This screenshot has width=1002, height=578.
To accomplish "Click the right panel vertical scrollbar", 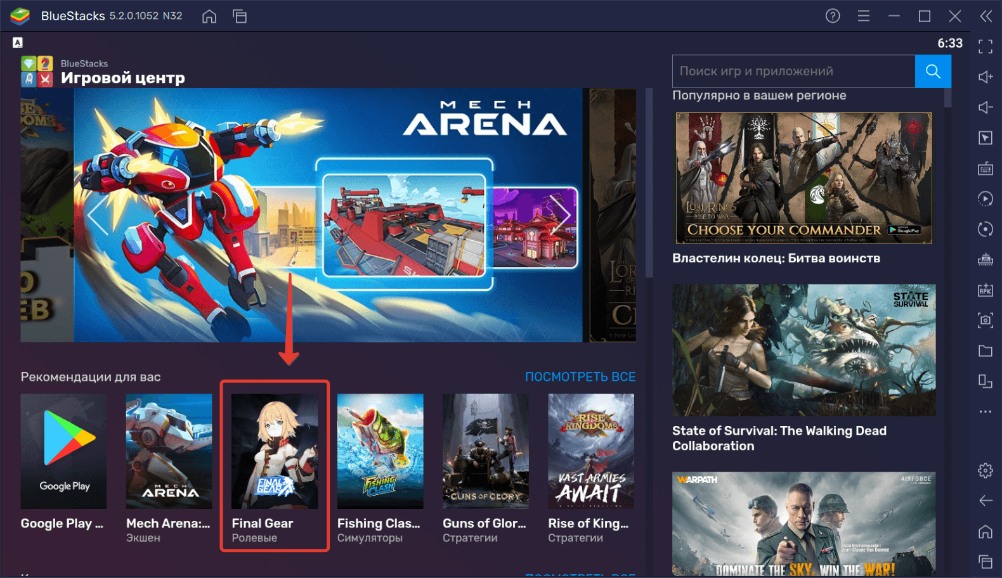I will [947, 98].
